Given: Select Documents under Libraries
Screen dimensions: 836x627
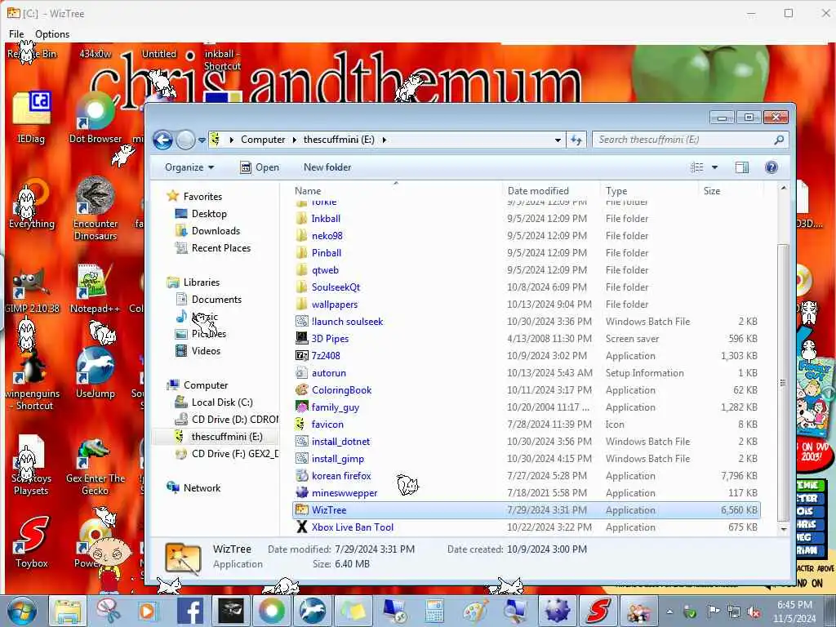Looking at the screenshot, I should [216, 300].
